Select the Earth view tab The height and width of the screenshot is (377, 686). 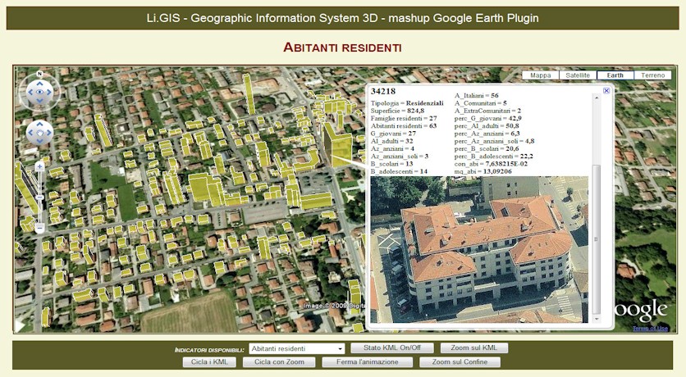(x=615, y=75)
